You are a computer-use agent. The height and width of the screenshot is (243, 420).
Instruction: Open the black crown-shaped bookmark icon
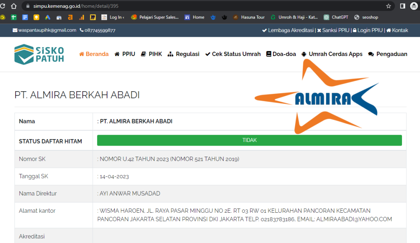pos(224,17)
